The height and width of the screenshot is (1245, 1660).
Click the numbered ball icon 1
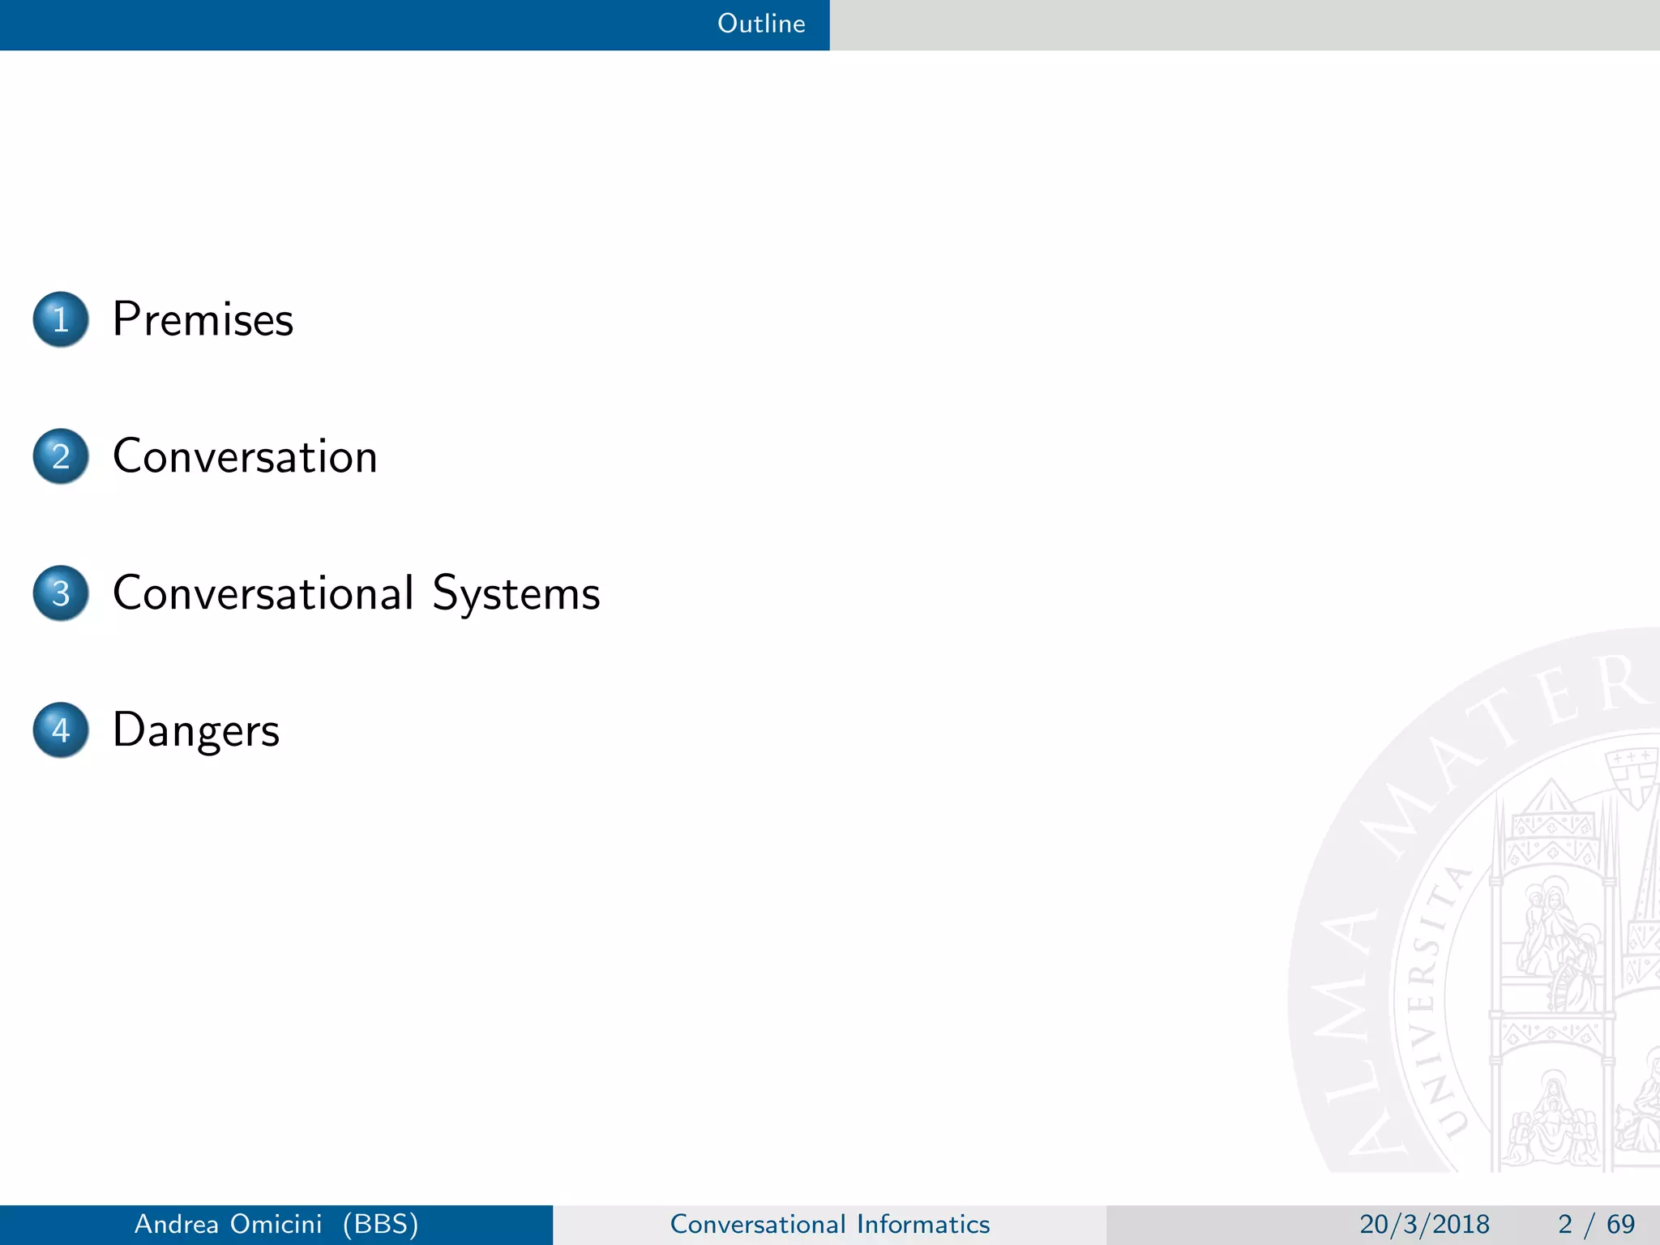pos(61,319)
